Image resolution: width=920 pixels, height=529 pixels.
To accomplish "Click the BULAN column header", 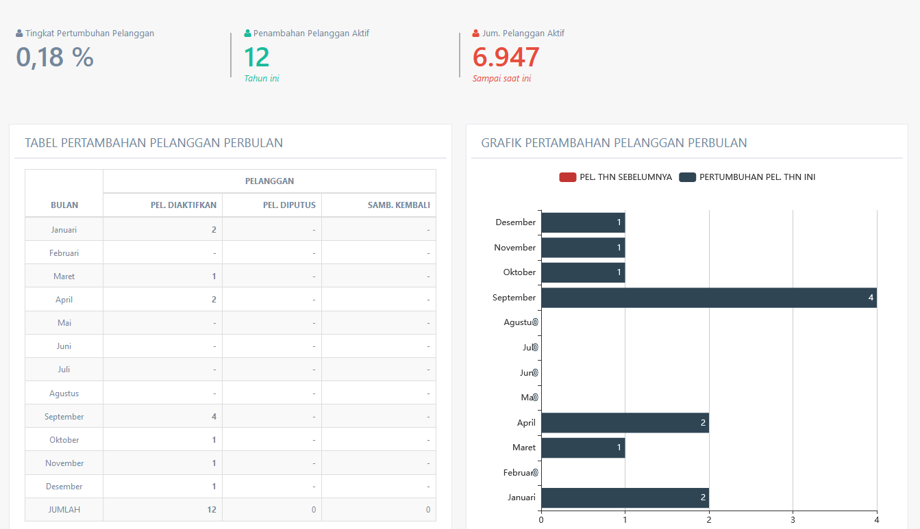I will pyautogui.click(x=64, y=205).
